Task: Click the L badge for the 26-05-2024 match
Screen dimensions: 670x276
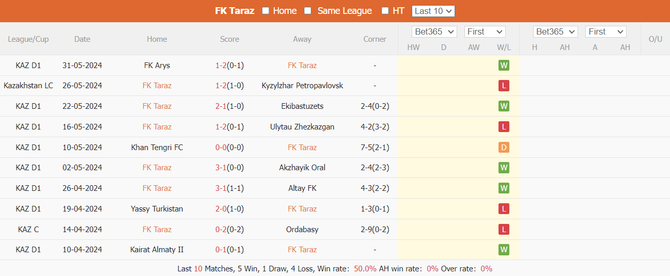Action: [504, 86]
